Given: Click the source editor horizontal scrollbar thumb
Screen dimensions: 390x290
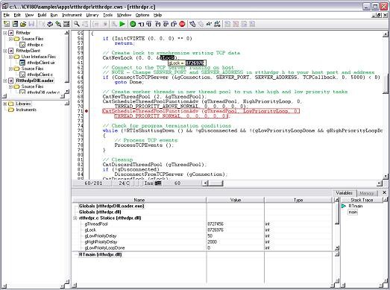Looking at the screenshot, I should click(216, 183).
